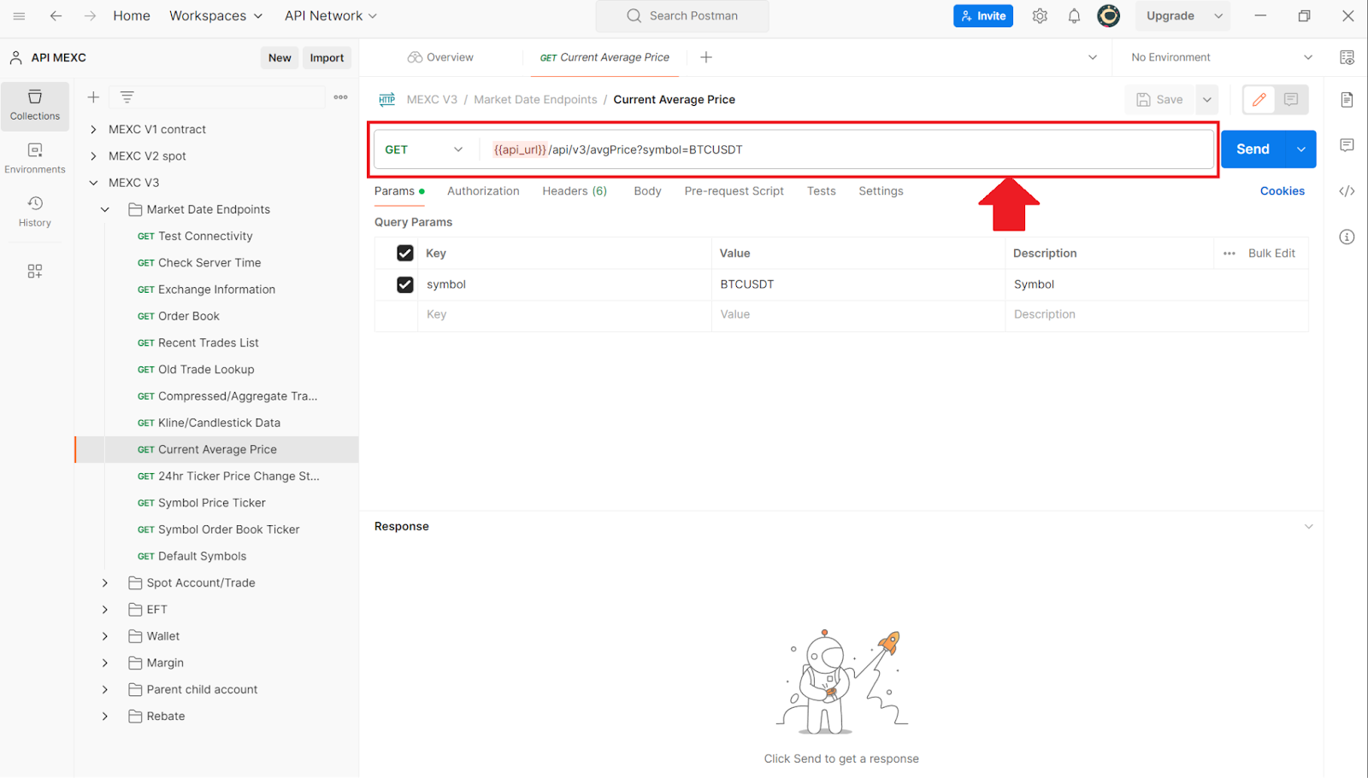This screenshot has height=778, width=1368.
Task: Open the GET method dropdown
Action: tap(424, 149)
